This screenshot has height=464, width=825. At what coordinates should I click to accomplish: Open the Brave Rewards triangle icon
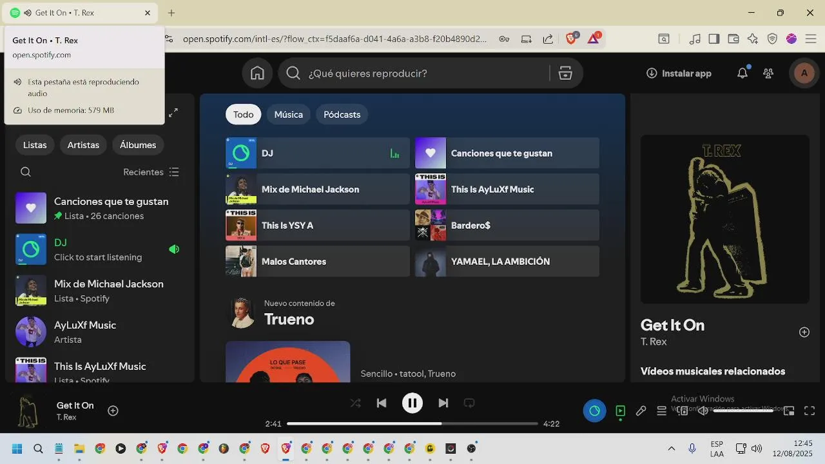[x=594, y=39]
